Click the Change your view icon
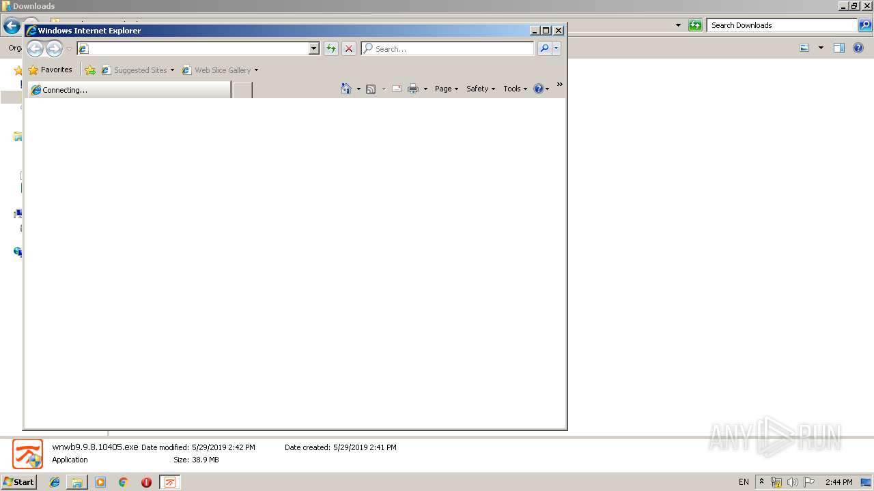This screenshot has width=874, height=491. (804, 48)
